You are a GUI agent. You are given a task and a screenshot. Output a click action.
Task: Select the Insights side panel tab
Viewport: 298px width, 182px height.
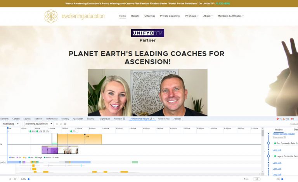coord(279,130)
